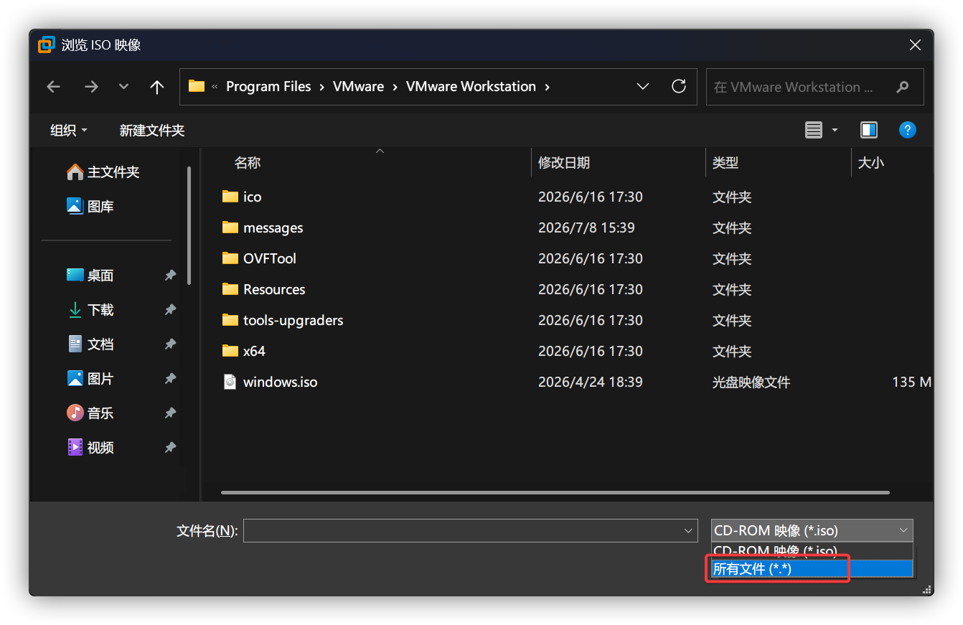Click the search box for VMware Workstation
Viewport: 963px width, 625px height.
tap(814, 87)
